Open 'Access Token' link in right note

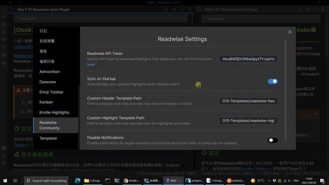tap(253, 169)
